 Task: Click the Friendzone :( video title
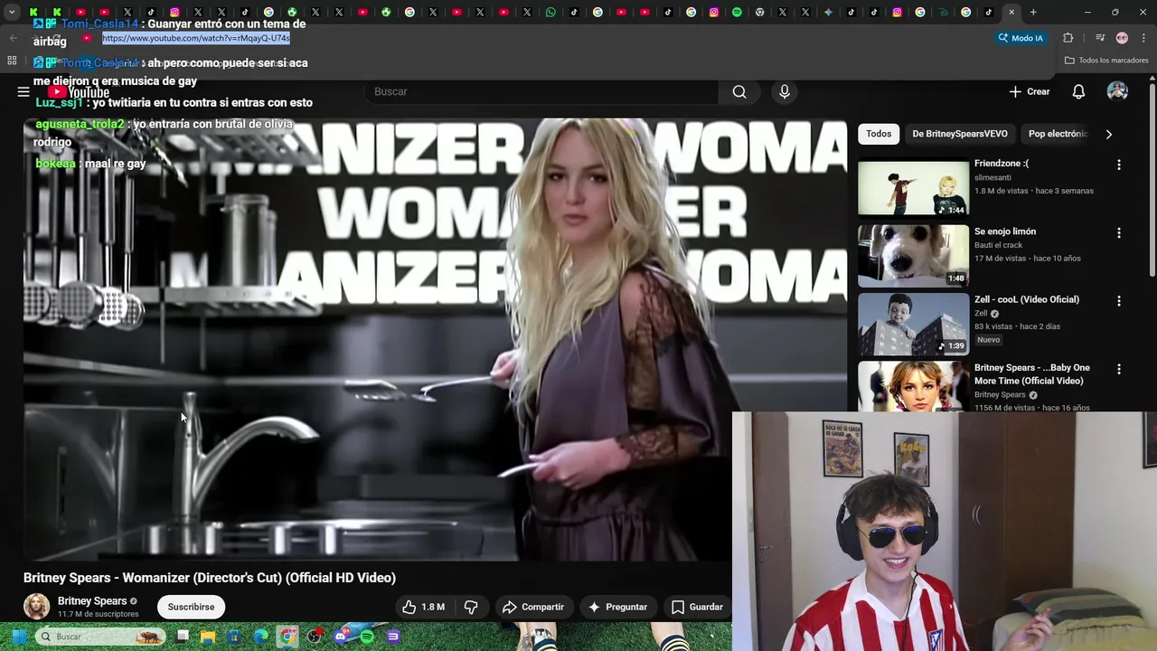point(1002,164)
